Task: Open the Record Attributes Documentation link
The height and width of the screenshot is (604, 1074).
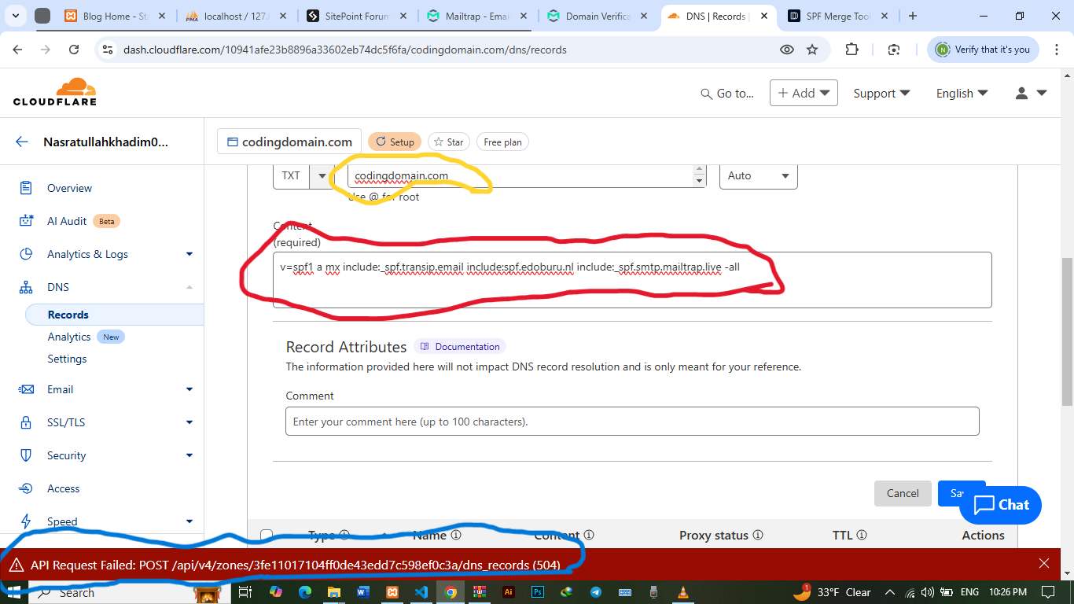Action: (x=460, y=346)
